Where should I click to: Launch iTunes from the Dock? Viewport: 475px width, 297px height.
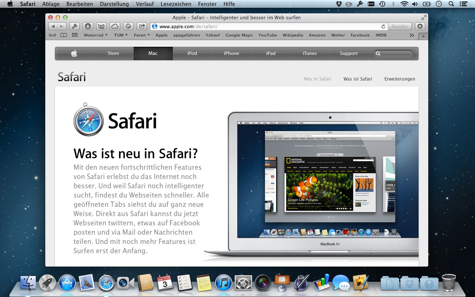click(x=223, y=283)
